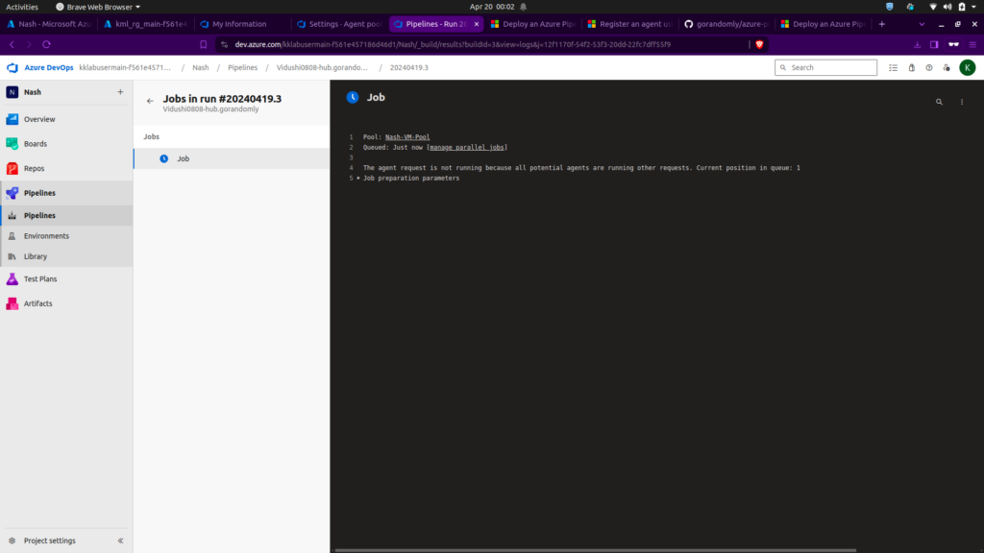Image resolution: width=984 pixels, height=553 pixels.
Task: Open Repos from the left navigation
Action: [34, 168]
